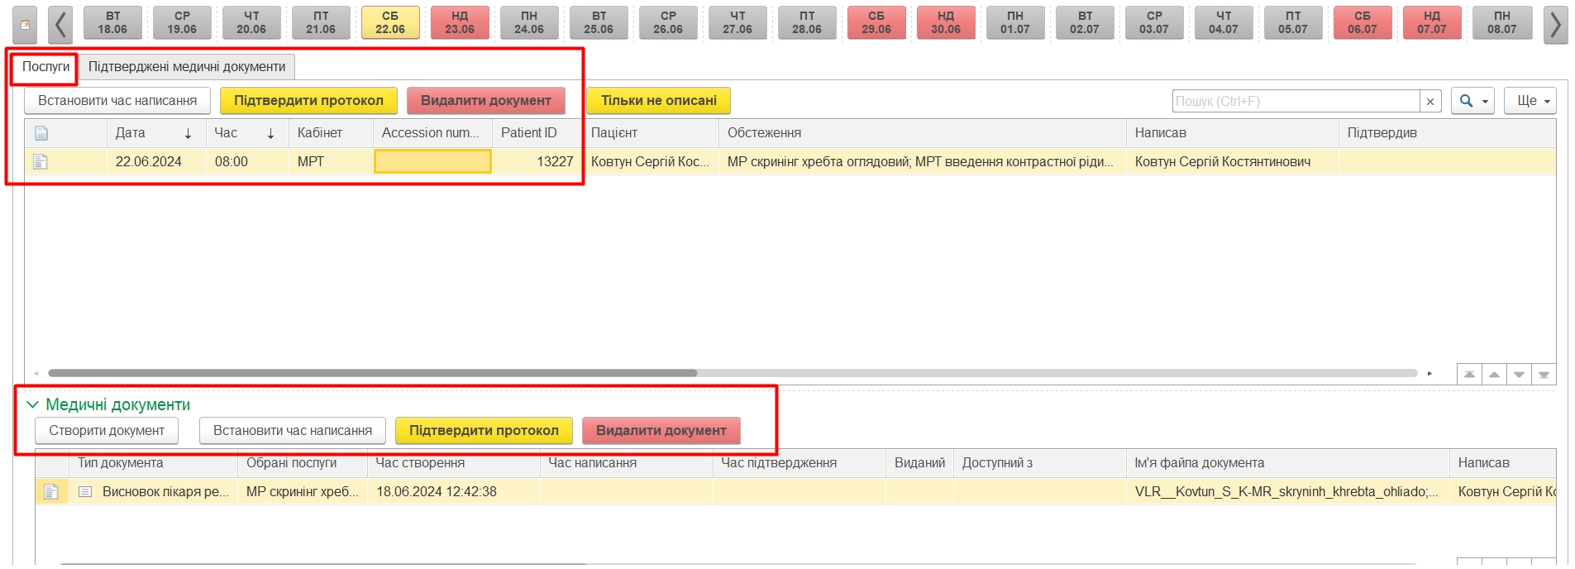
Task: Click the services table horizontal scrollbar
Action: [x=372, y=373]
